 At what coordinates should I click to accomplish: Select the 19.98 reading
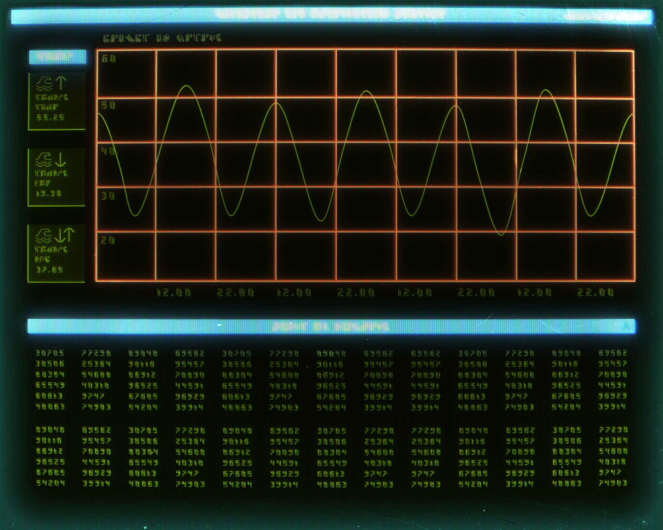tap(49, 193)
